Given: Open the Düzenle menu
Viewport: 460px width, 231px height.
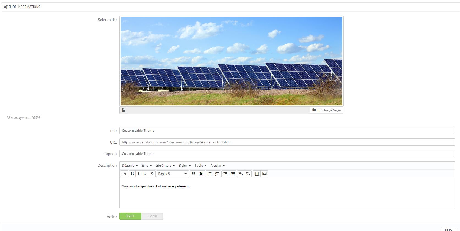Looking at the screenshot, I should click(x=130, y=166).
